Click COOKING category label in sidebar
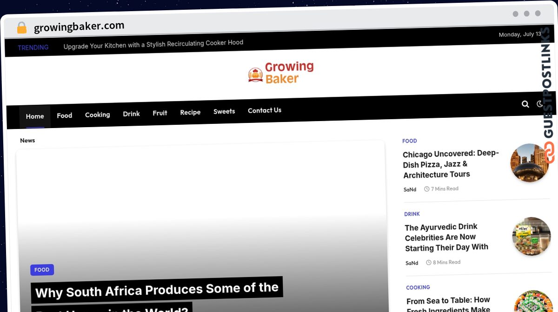The image size is (558, 312). (x=418, y=287)
